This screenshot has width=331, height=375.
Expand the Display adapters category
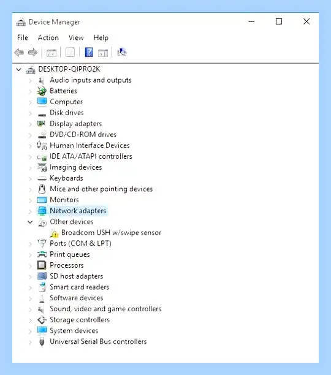pos(30,124)
